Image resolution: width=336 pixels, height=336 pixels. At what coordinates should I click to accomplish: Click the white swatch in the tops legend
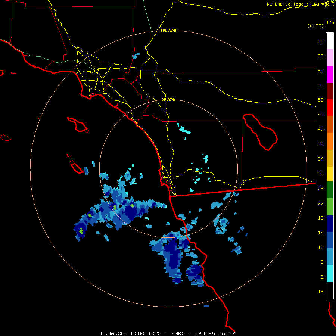point(330,41)
